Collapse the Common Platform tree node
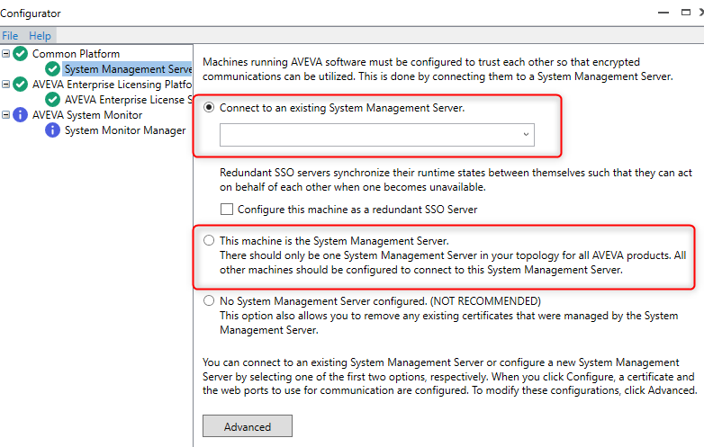The image size is (704, 447). point(5,54)
